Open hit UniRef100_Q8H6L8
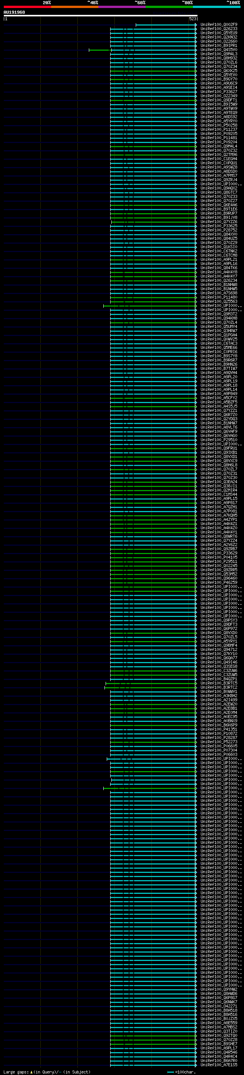This screenshot has height=1075, width=244. click(219, 465)
